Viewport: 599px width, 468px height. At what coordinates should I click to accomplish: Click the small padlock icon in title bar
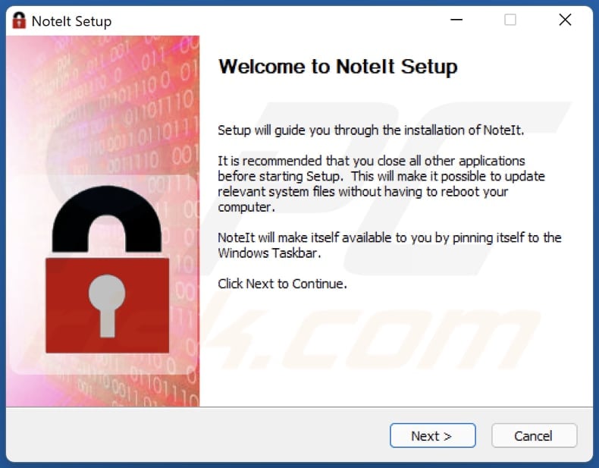[19, 20]
